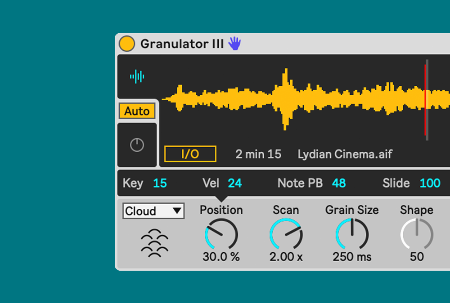Image resolution: width=450 pixels, height=303 pixels.
Task: Toggle the I/O button
Action: point(190,154)
